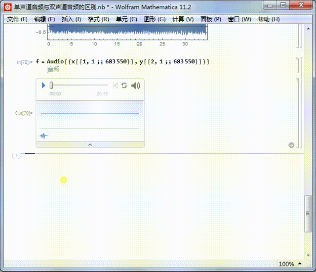Skip audio back to the beginning

click(116, 86)
